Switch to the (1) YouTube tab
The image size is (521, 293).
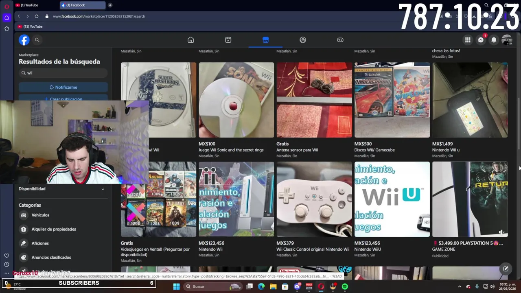point(35,5)
